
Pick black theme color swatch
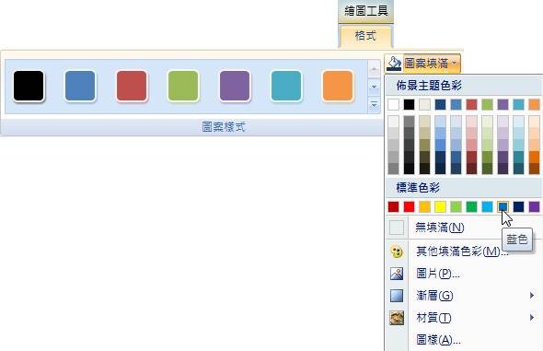pos(409,104)
